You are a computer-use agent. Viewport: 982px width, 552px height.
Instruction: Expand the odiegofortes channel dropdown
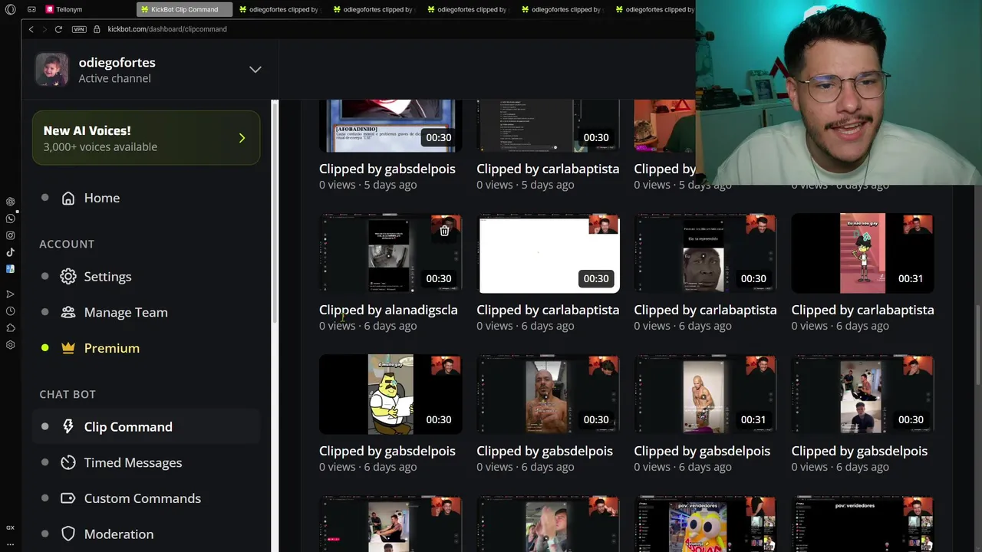click(255, 70)
